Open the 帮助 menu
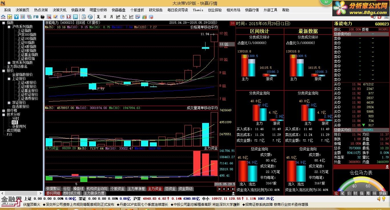 (x=286, y=10)
